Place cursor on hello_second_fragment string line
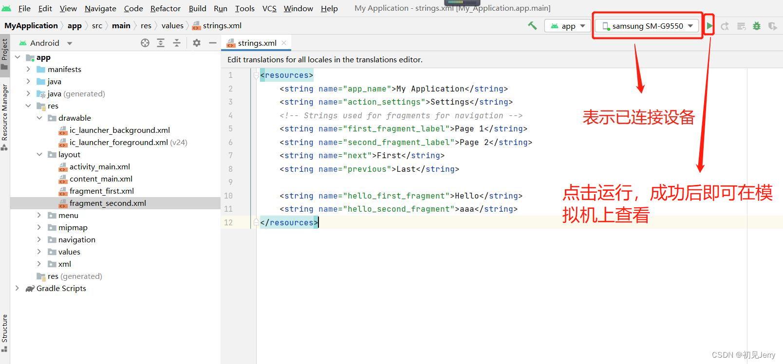The height and width of the screenshot is (364, 783). point(398,209)
